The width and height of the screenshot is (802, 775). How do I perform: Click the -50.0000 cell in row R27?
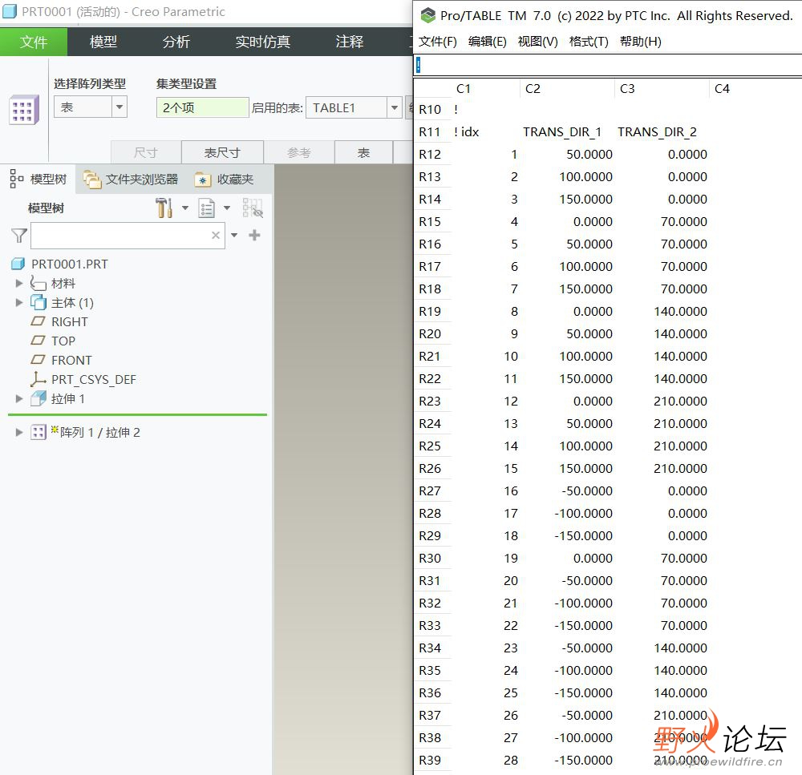(587, 490)
